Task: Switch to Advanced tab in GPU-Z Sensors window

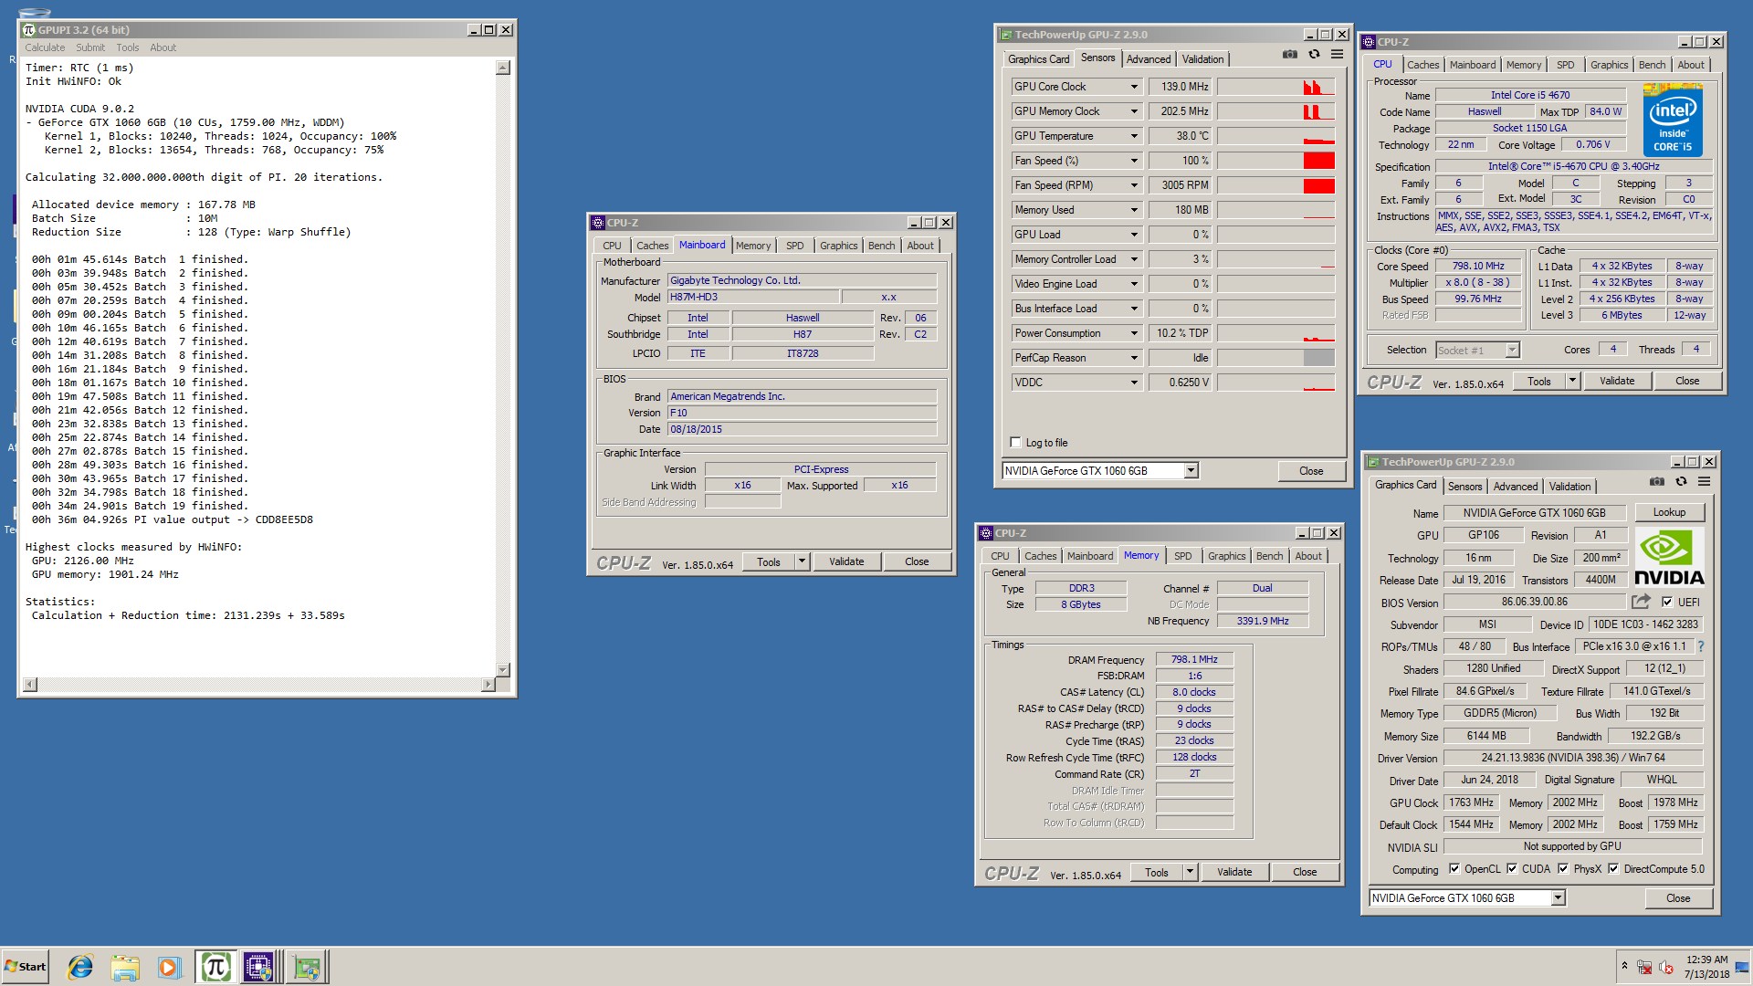Action: point(1148,58)
